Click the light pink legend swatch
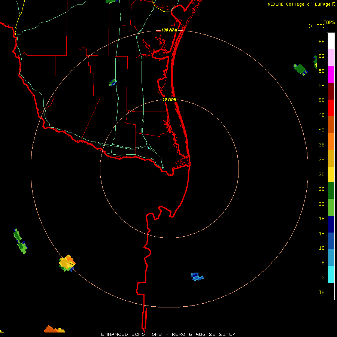Image resolution: width=337 pixels, height=337 pixels. [331, 57]
